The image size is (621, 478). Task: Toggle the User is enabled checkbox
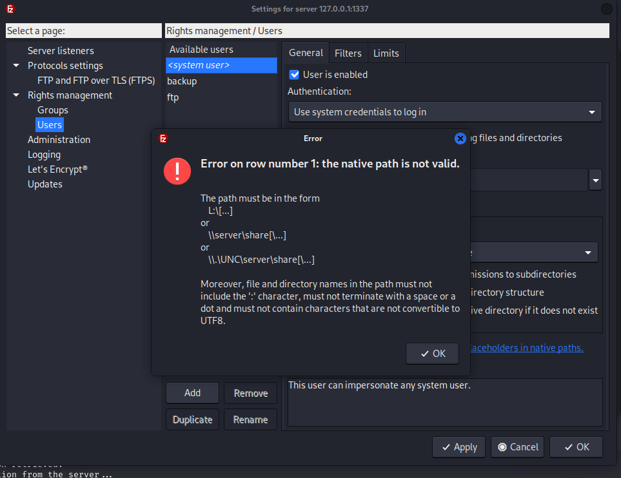coord(295,75)
